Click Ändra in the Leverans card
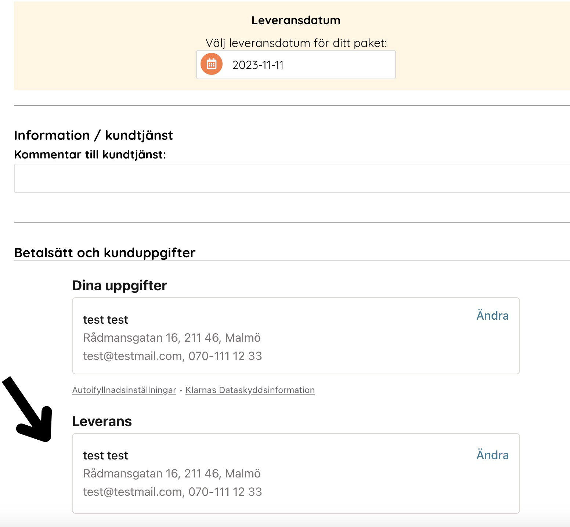This screenshot has width=570, height=527. point(492,455)
